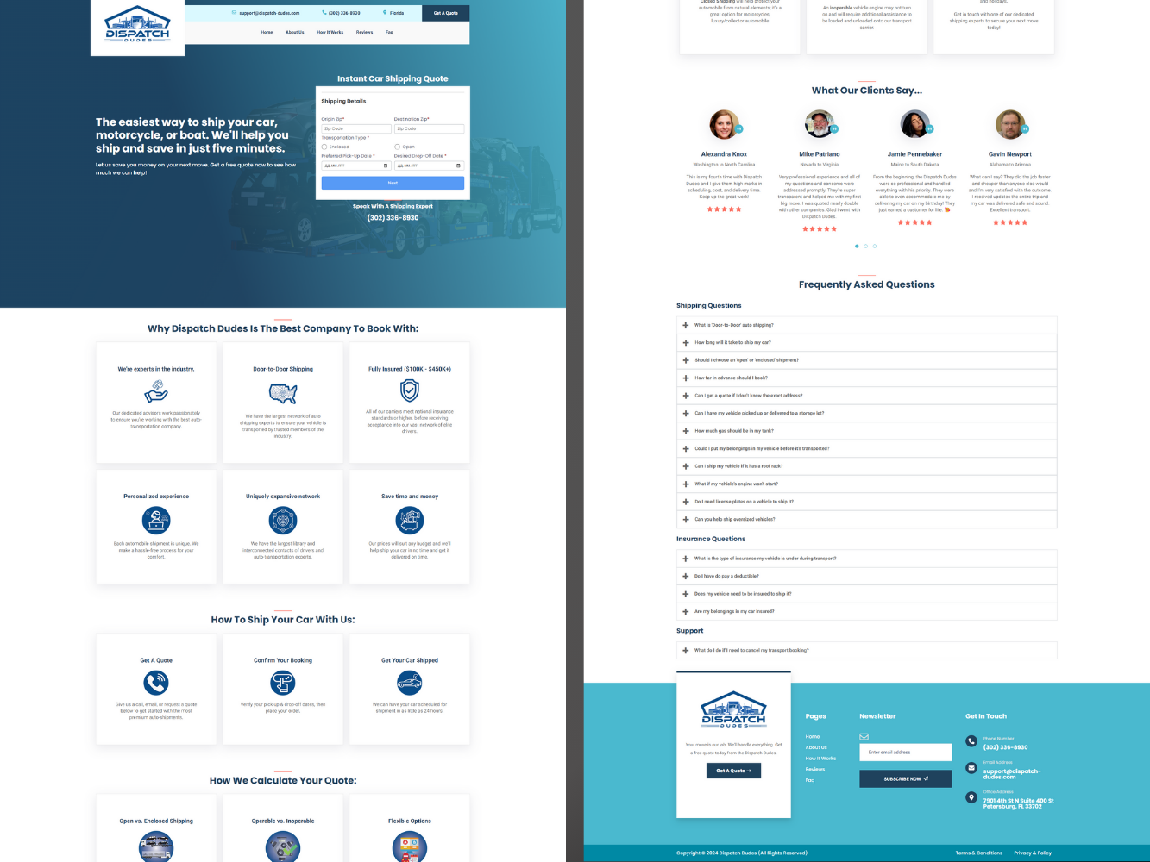Open the Terms & Conditions link
Screen dimensions: 1150x862
point(979,853)
